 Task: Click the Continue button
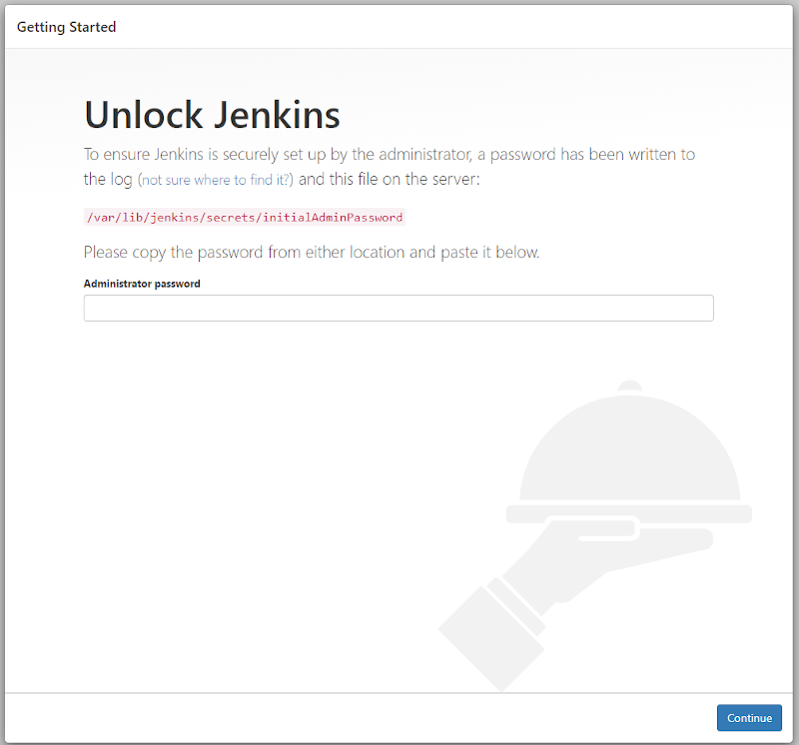(x=749, y=717)
